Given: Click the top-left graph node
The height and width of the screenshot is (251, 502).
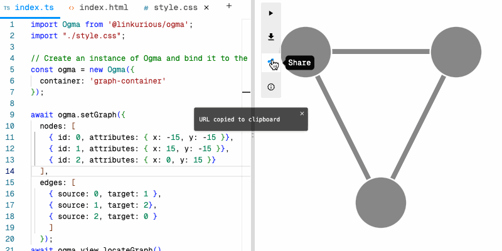Looking at the screenshot, I should tap(306, 51).
